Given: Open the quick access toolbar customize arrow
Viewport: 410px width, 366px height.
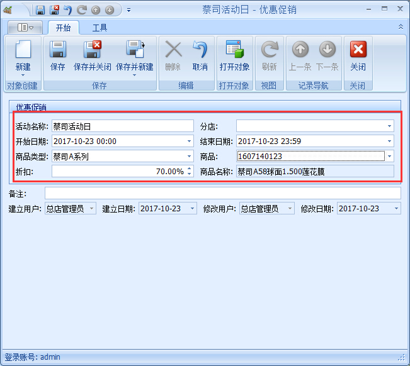Looking at the screenshot, I should [128, 10].
